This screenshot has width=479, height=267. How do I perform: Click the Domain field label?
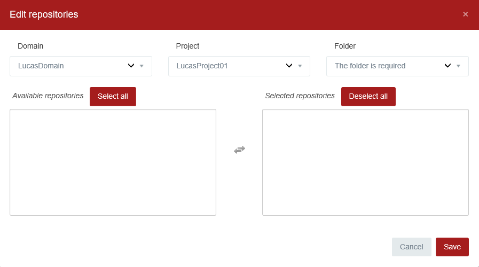point(30,46)
